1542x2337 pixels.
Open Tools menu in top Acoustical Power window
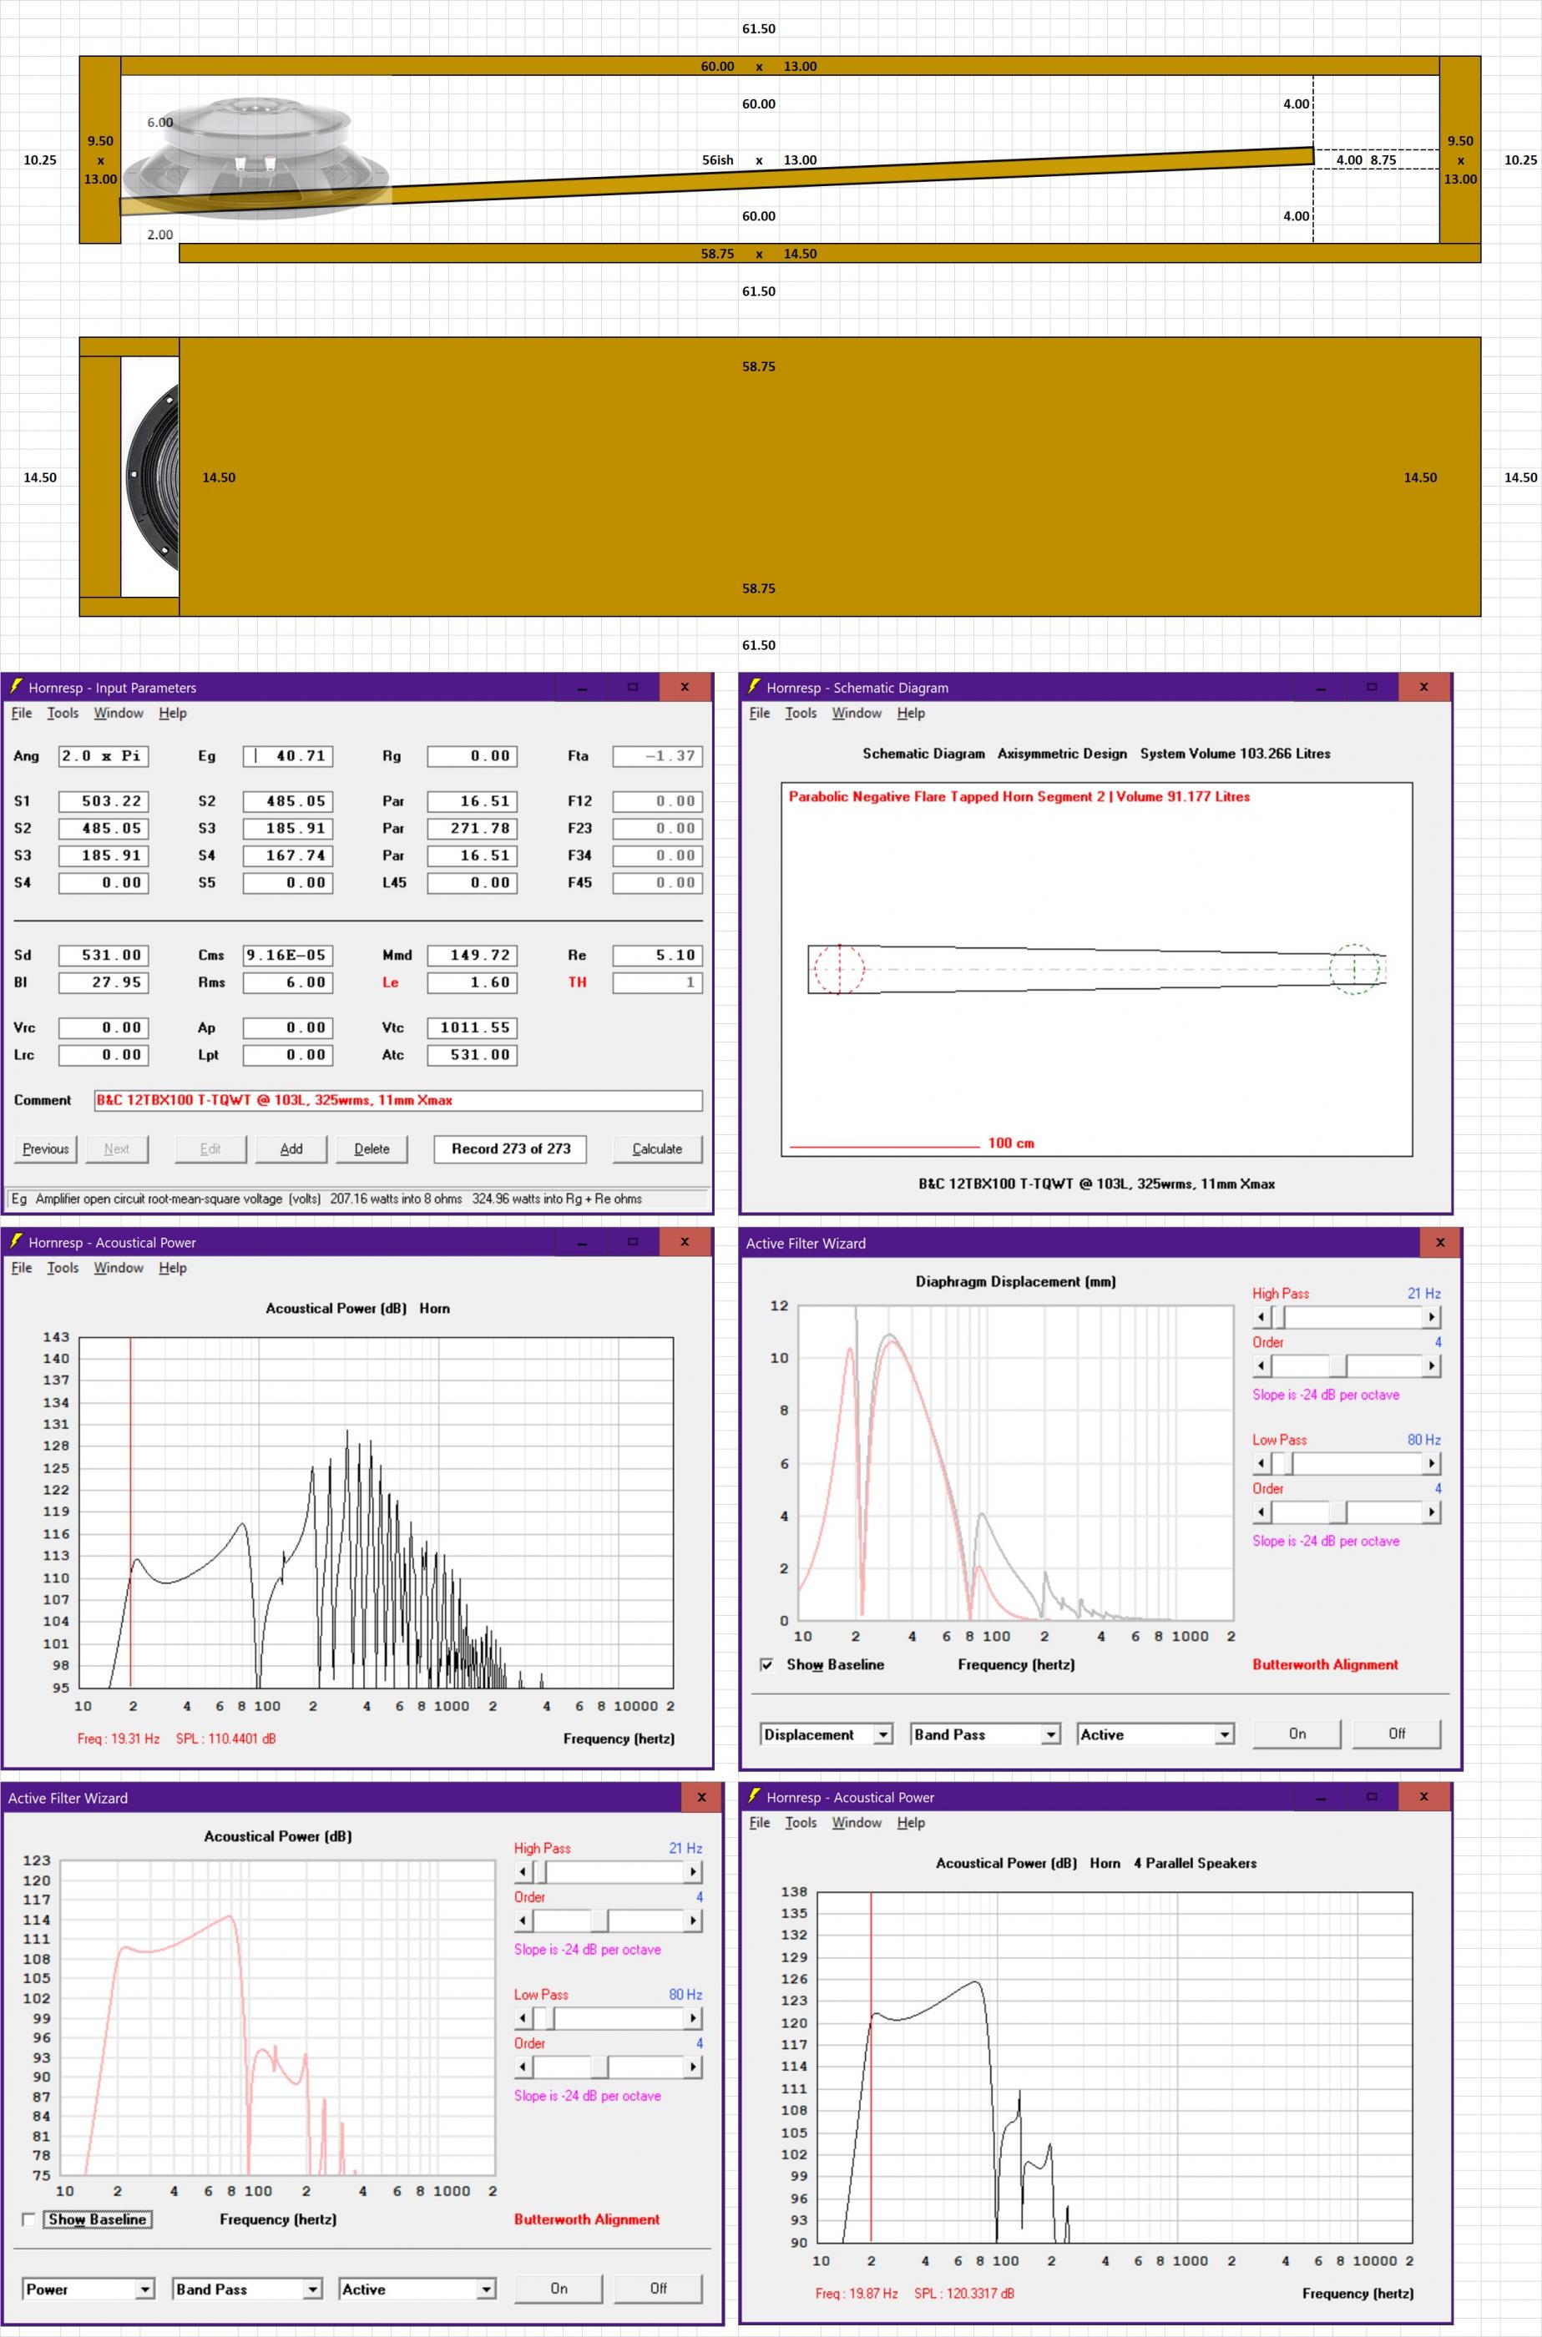(x=63, y=1267)
